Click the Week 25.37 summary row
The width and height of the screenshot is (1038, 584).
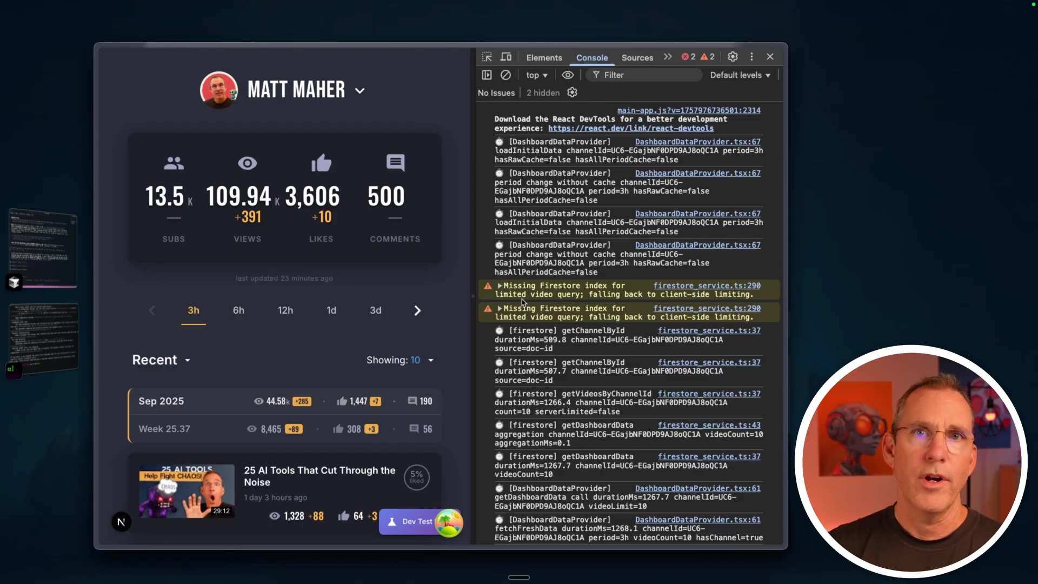tap(285, 429)
